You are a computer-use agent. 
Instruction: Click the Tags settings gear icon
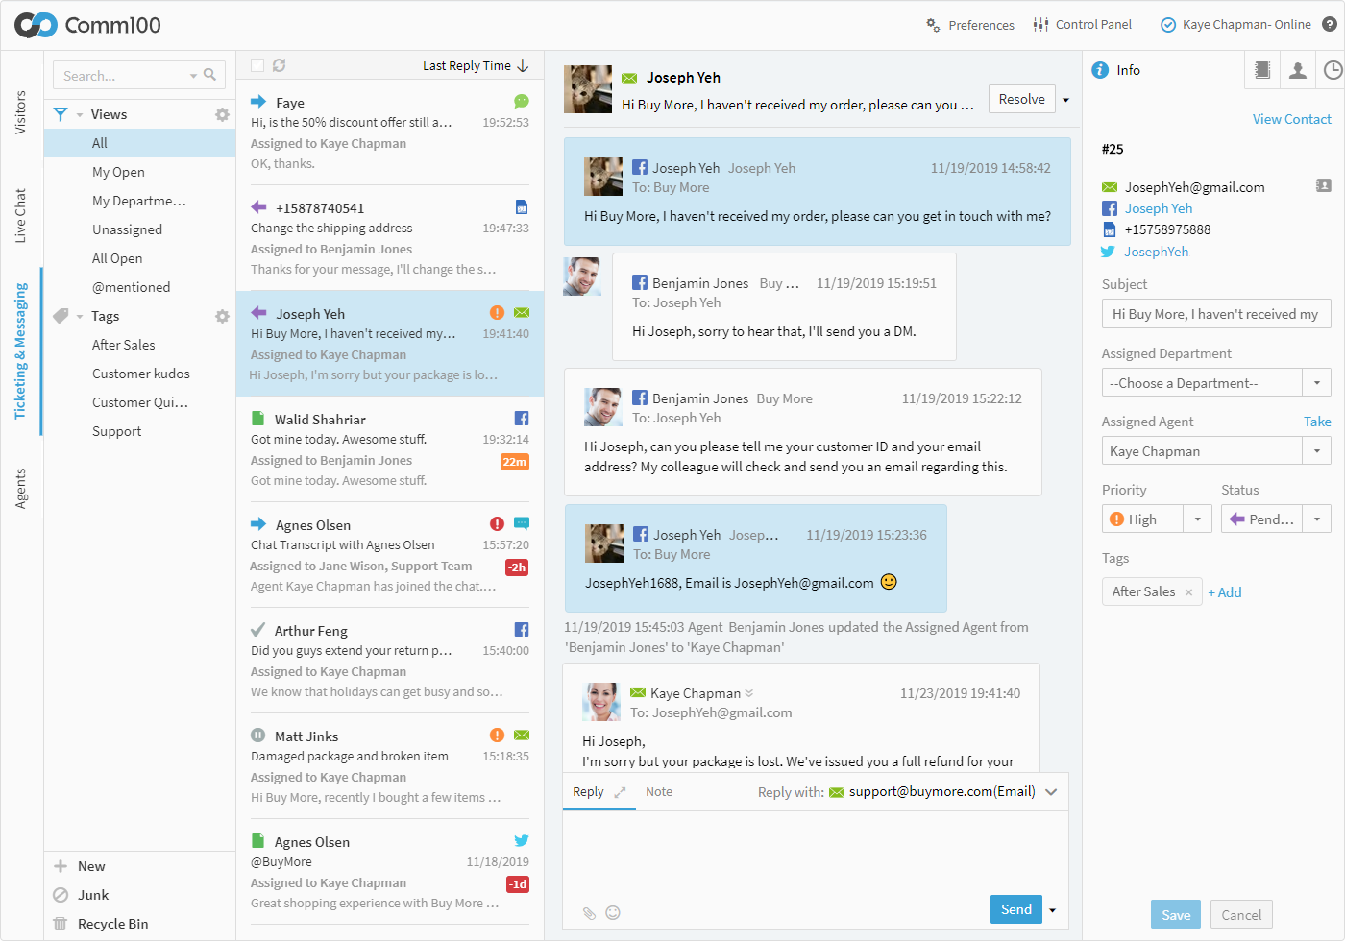pyautogui.click(x=222, y=316)
